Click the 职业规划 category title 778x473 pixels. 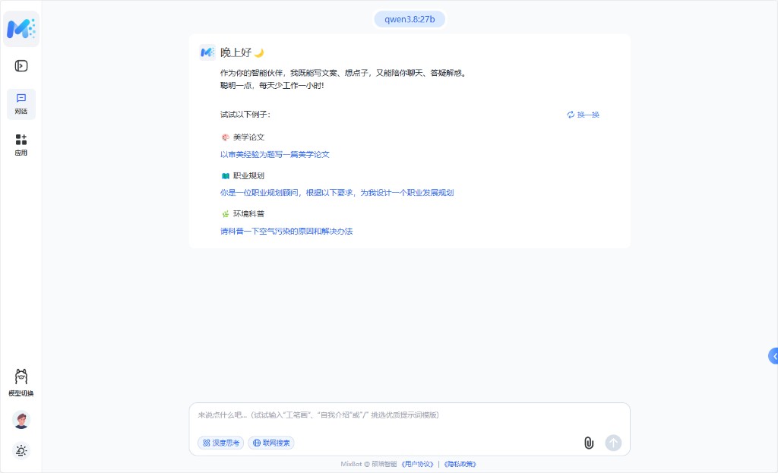click(248, 176)
